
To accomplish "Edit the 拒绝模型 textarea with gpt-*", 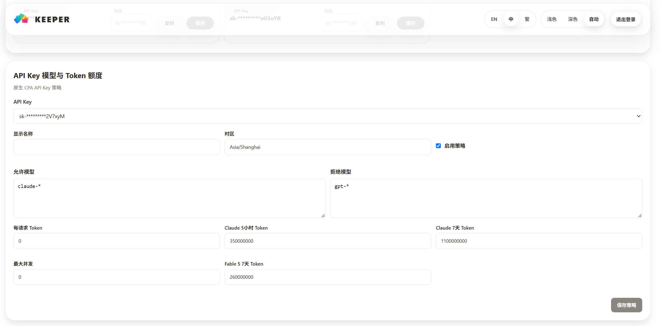I will click(486, 198).
